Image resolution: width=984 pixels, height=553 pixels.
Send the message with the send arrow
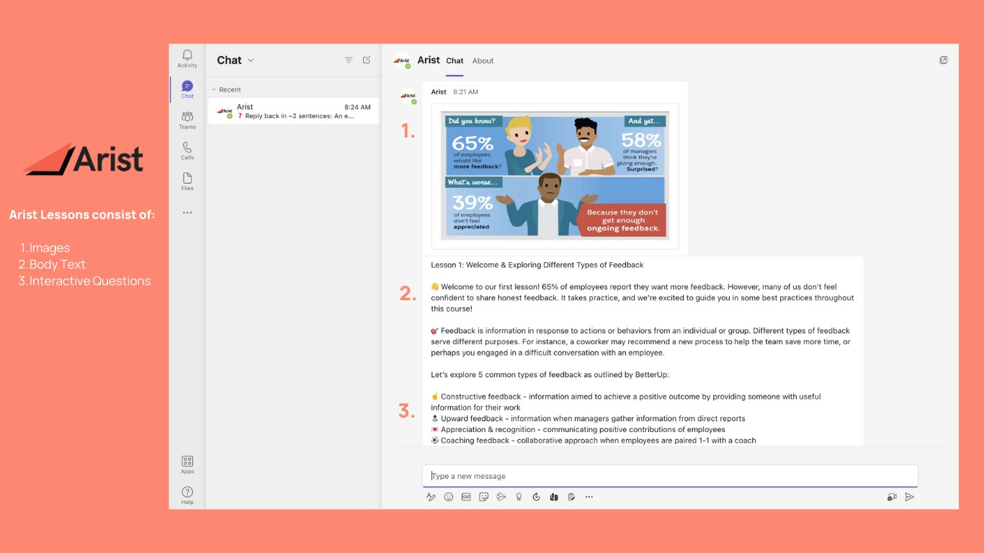(910, 497)
